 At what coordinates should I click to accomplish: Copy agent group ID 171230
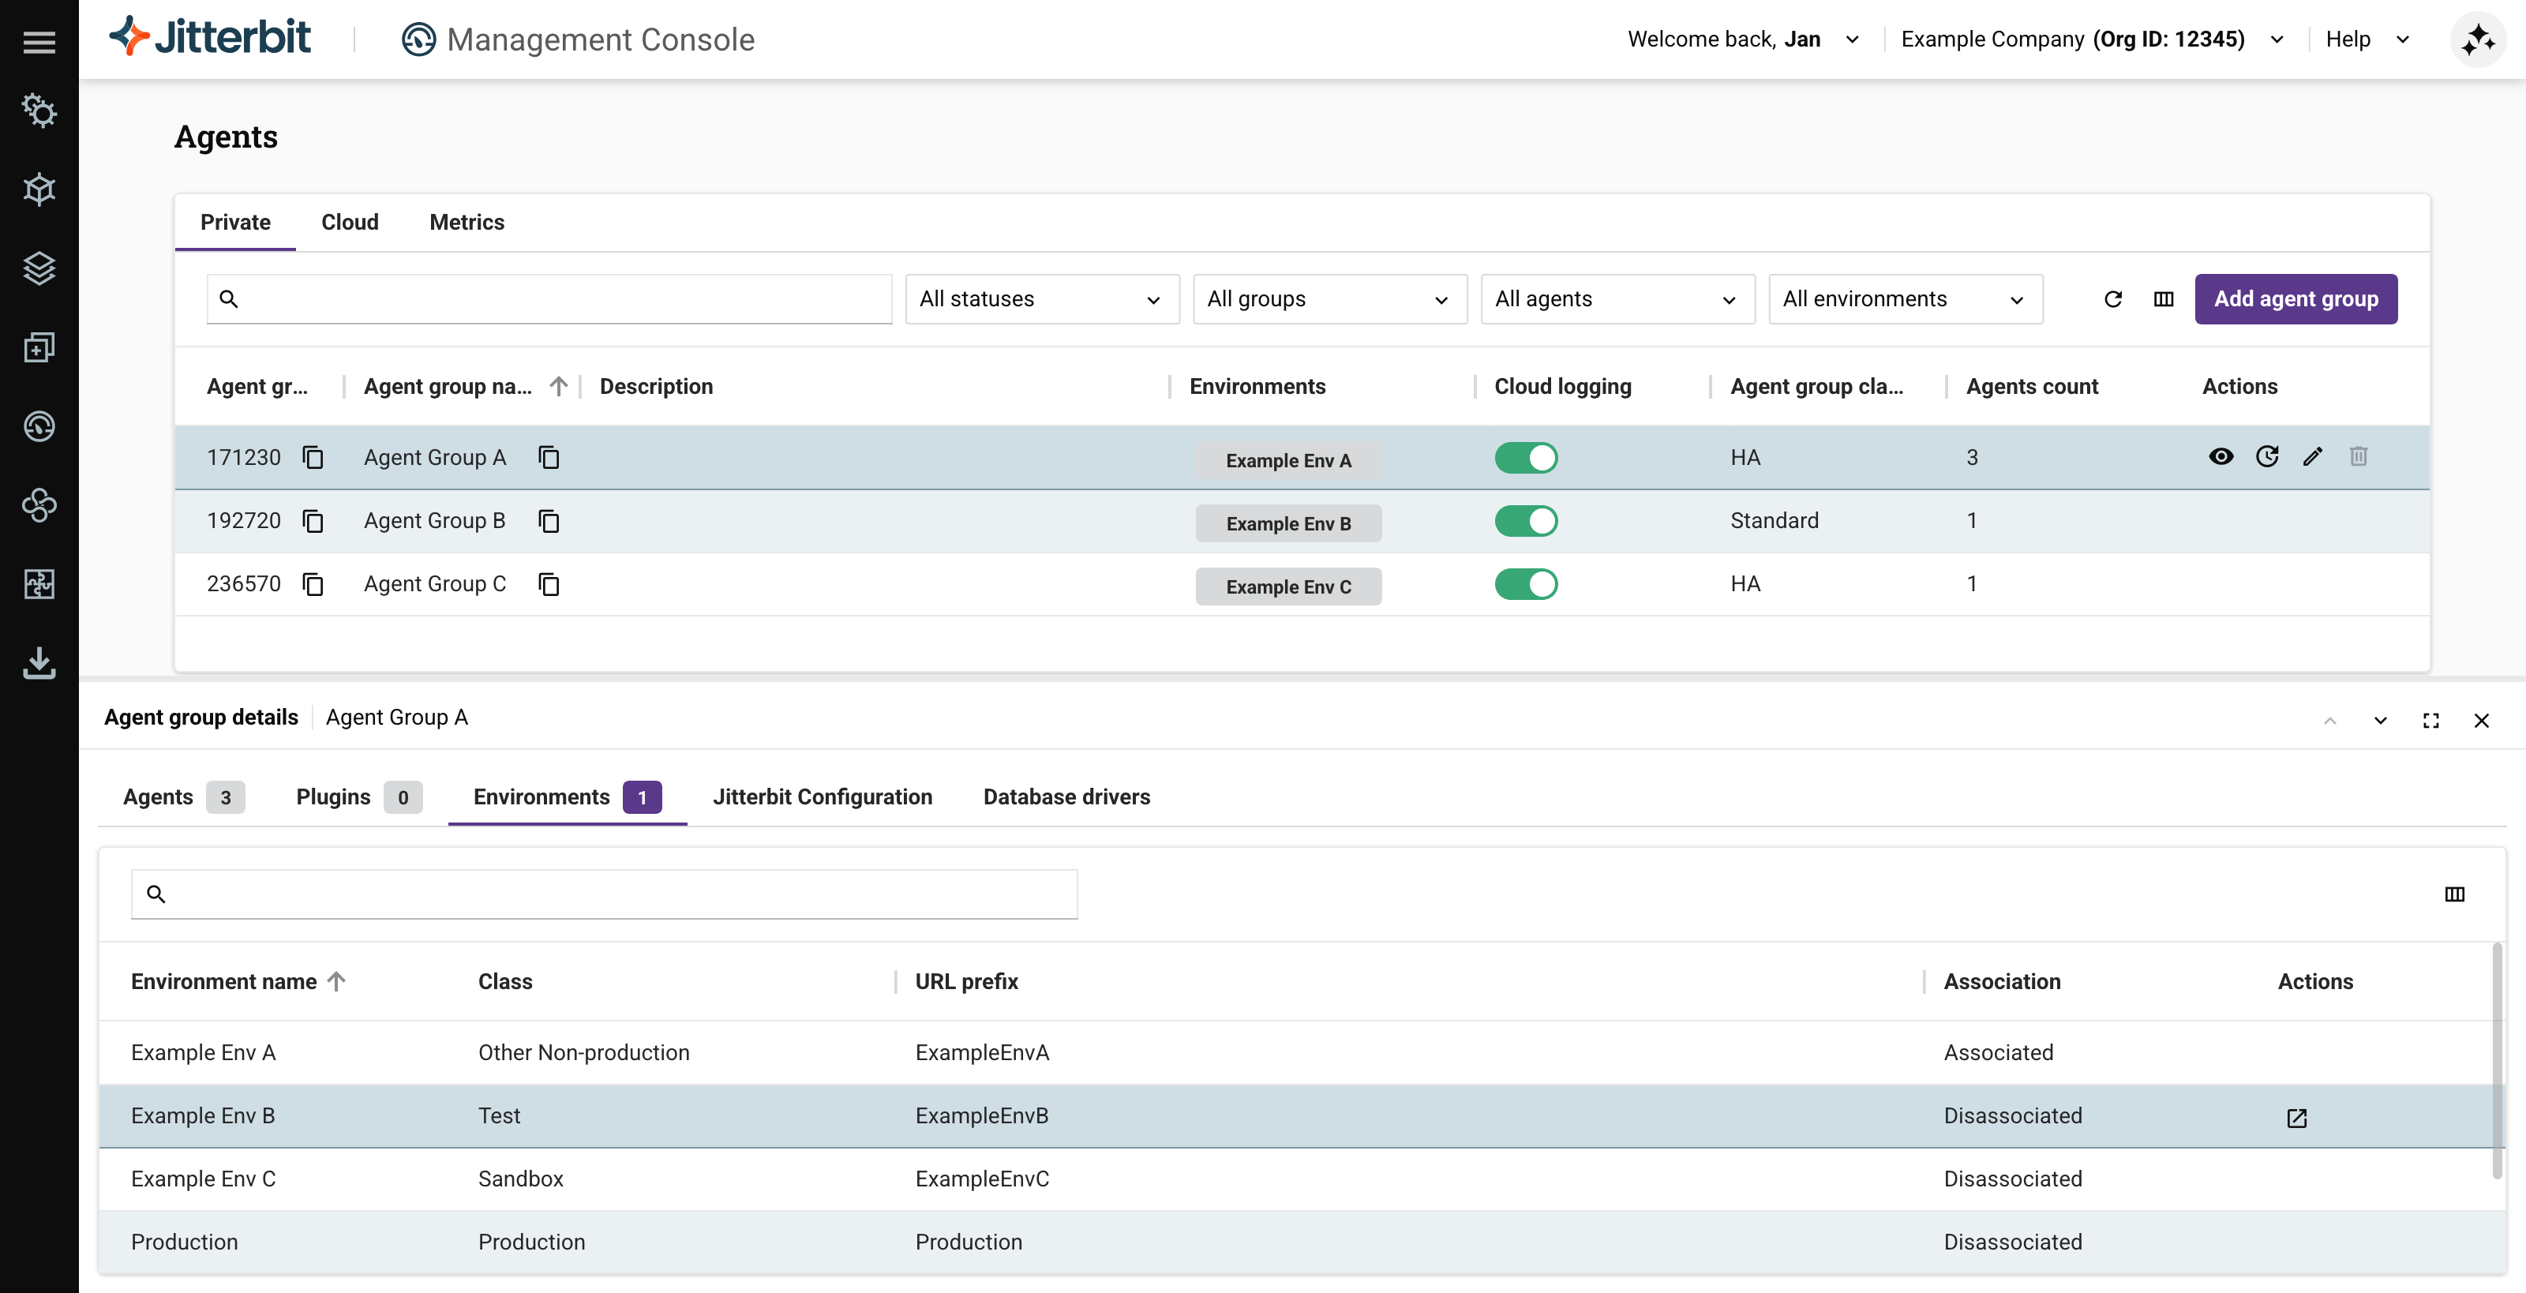point(313,458)
